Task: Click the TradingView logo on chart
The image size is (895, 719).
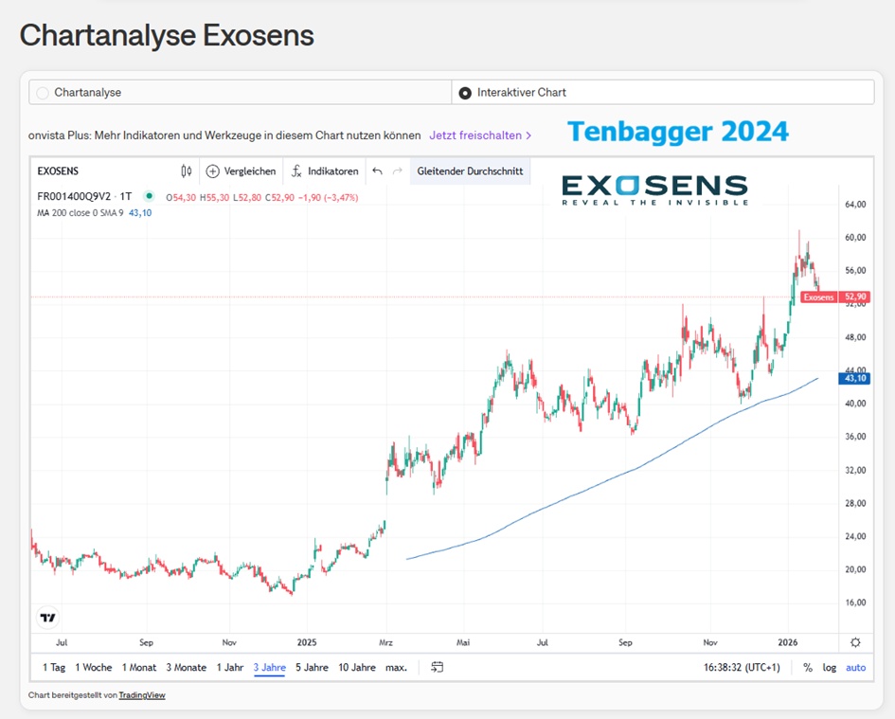Action: pyautogui.click(x=47, y=618)
